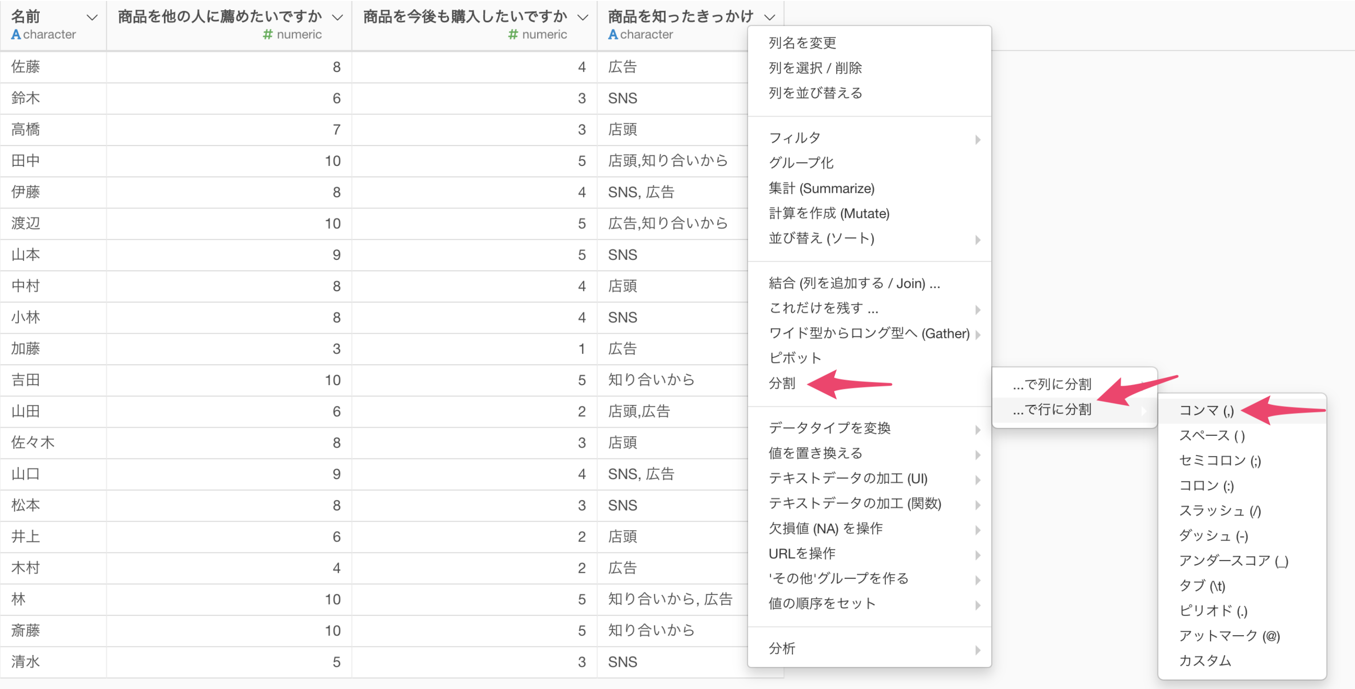Expand the 並び替え (ソート) submenu
Viewport: 1355px width, 689px height.
click(869, 239)
